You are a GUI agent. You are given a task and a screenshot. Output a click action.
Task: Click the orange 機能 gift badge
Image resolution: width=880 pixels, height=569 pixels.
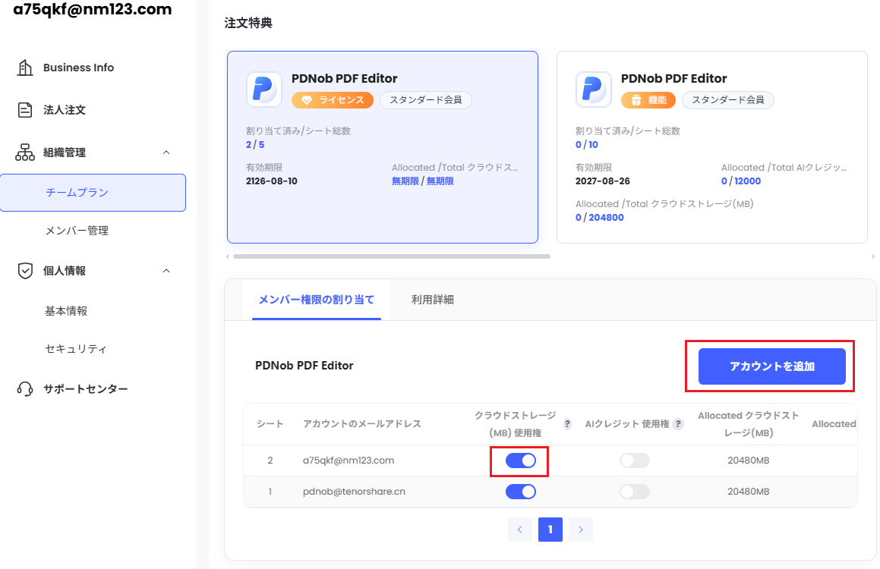point(648,100)
